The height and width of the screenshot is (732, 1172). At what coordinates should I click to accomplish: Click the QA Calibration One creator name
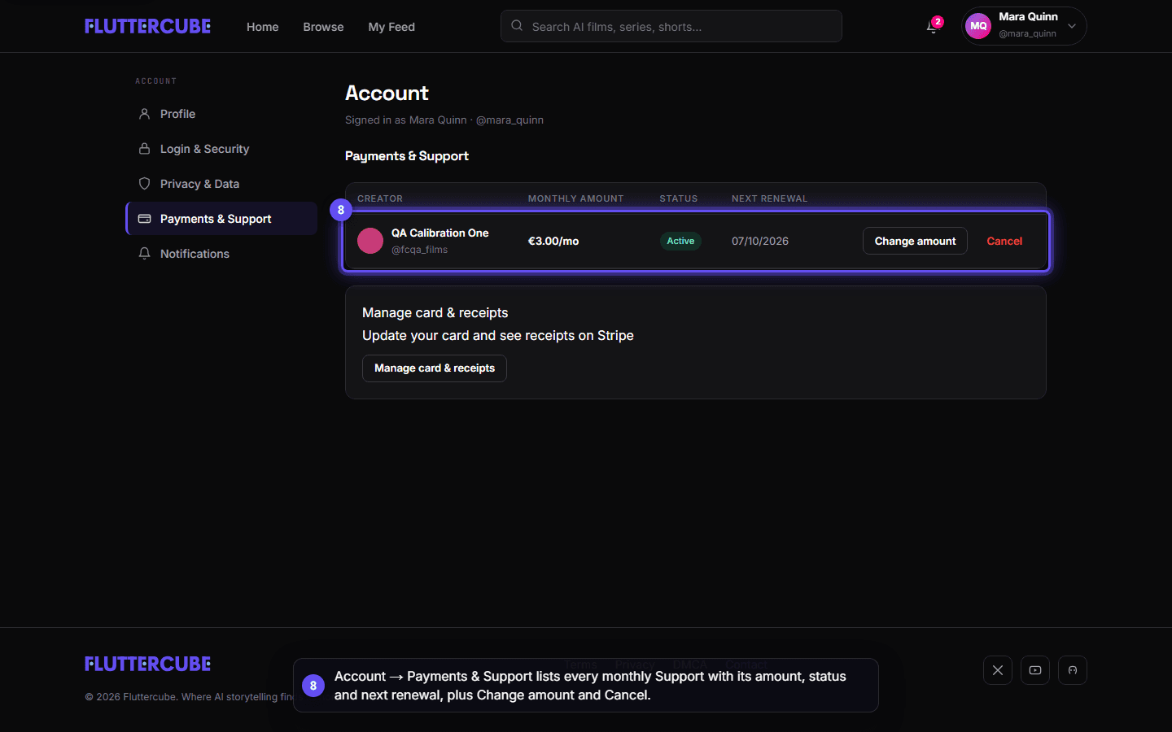point(439,233)
